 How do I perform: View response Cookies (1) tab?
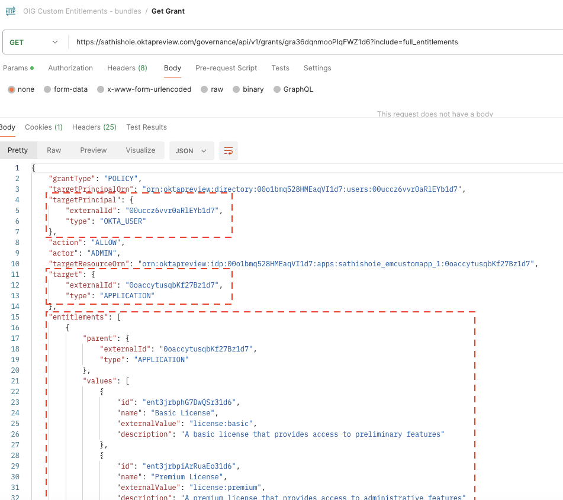(44, 127)
